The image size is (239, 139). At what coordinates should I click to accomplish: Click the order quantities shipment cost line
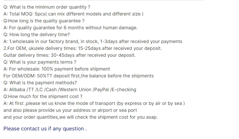click(81, 117)
